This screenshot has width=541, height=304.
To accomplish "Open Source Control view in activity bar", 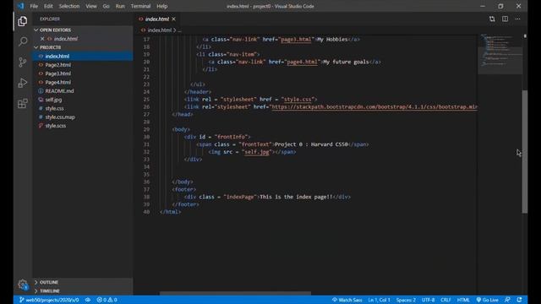I will coord(23,62).
